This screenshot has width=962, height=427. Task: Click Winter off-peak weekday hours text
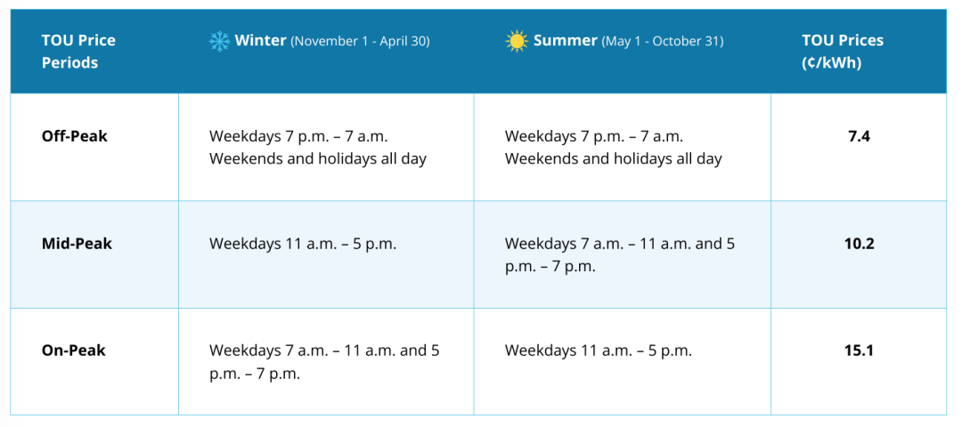click(298, 136)
